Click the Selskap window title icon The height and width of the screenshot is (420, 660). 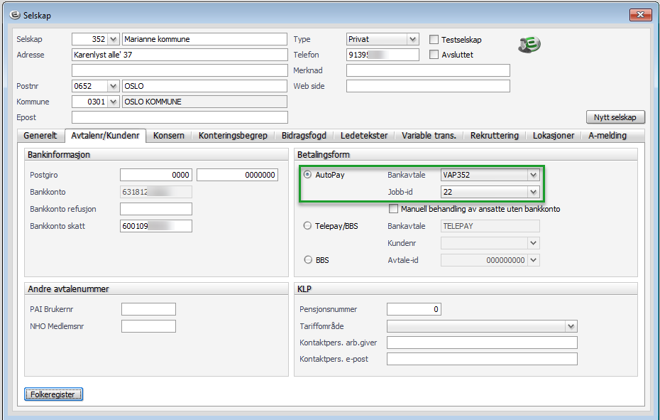click(x=15, y=15)
